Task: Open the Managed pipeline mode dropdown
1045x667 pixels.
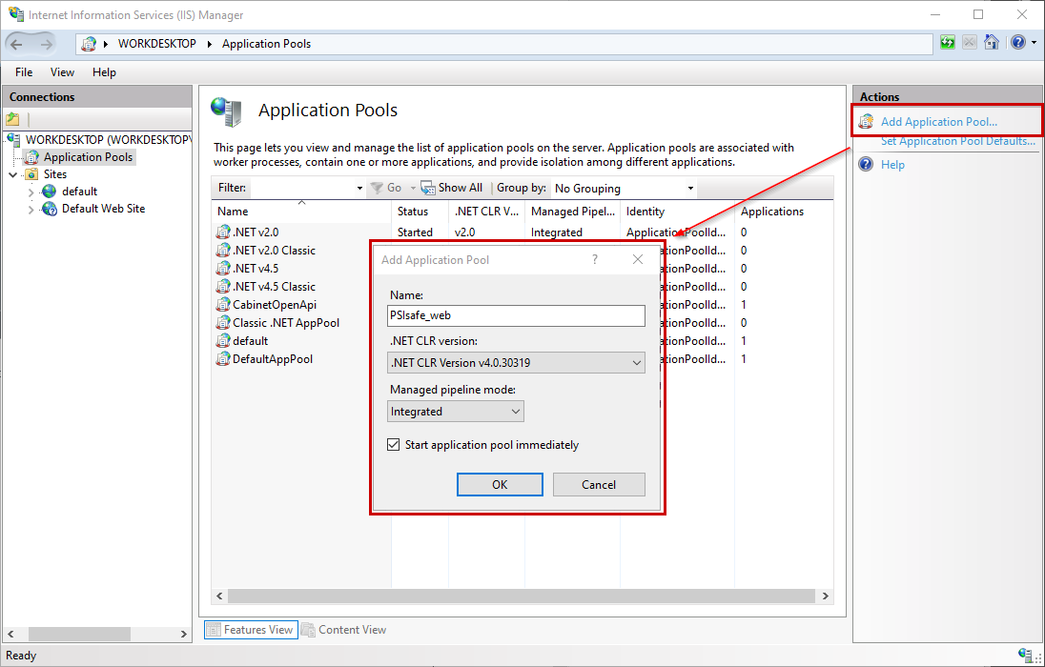Action: [455, 411]
